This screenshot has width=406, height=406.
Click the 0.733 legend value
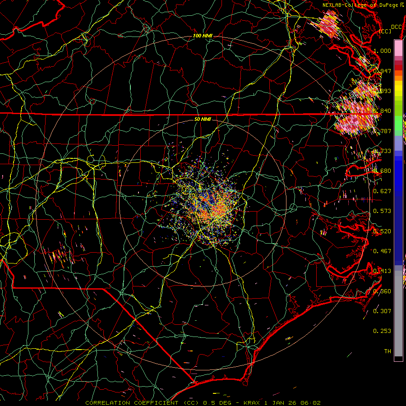382,151
